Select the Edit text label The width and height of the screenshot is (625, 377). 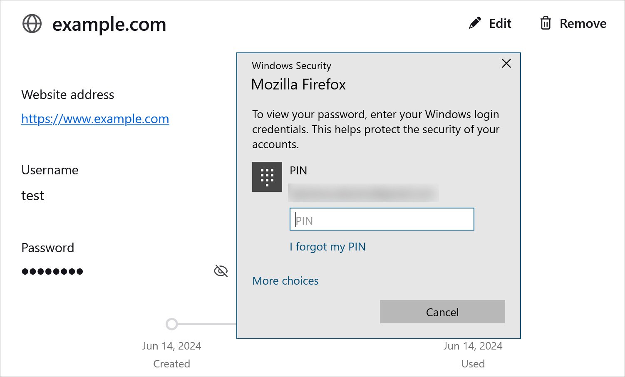(x=500, y=24)
